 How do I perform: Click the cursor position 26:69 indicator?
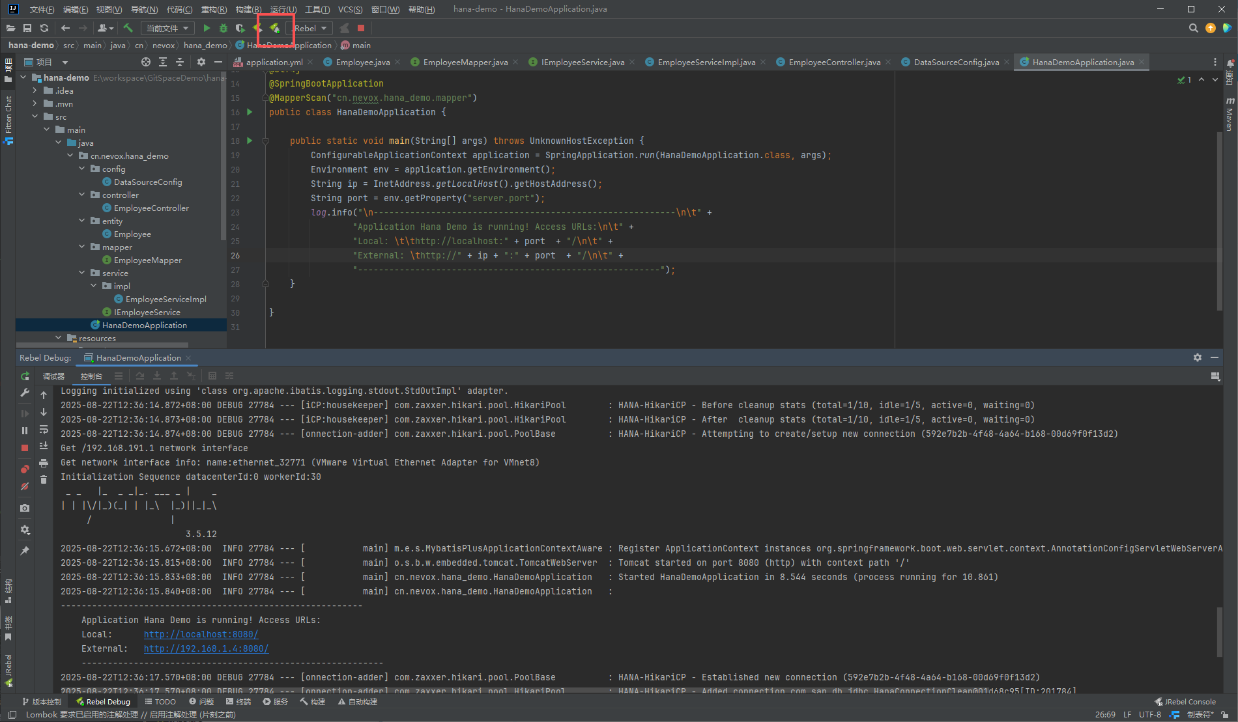tap(1105, 714)
